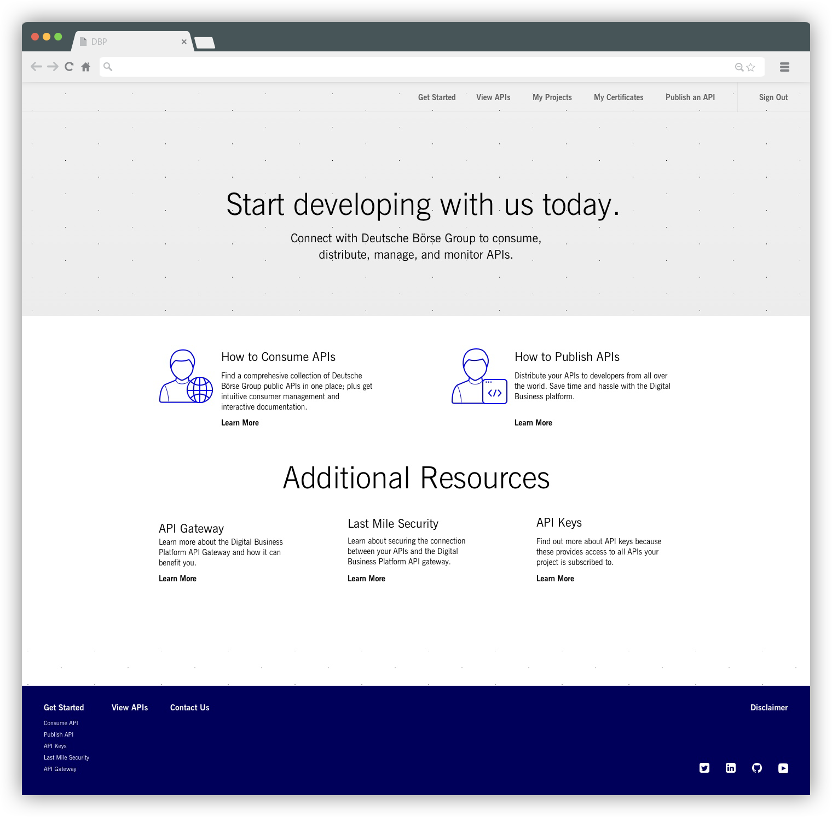Click Get Started in the footer

[x=63, y=708]
